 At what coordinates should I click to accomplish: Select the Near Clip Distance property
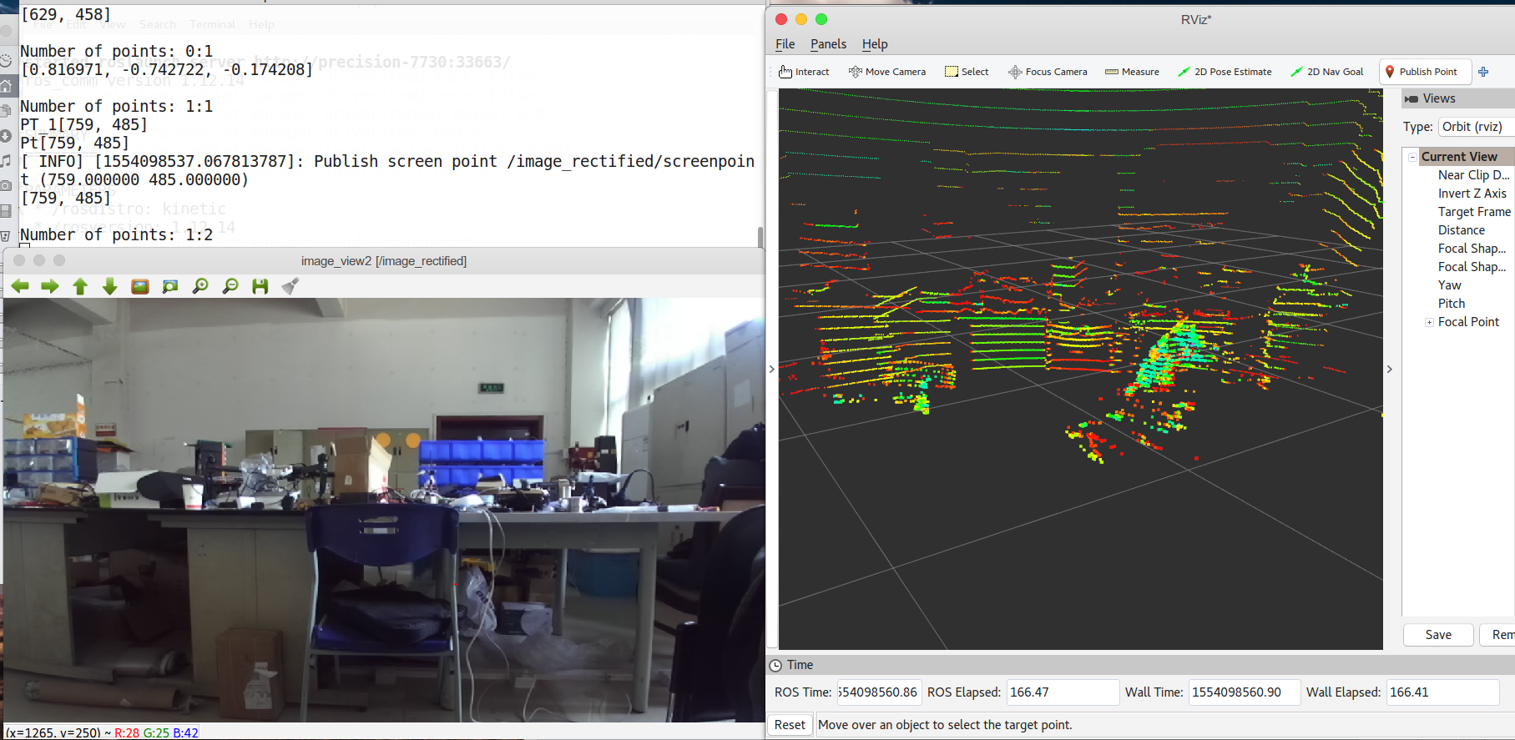(1473, 175)
